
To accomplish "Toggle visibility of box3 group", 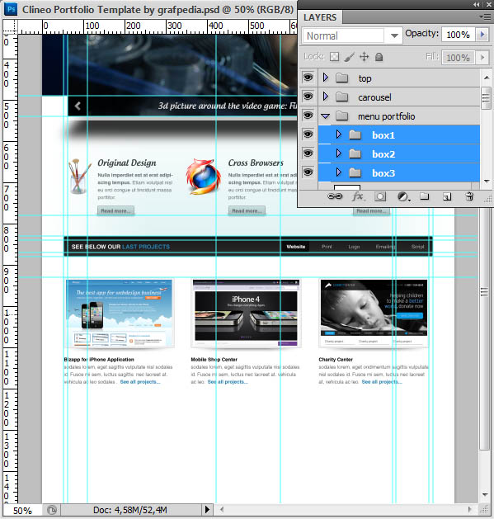I will [308, 172].
